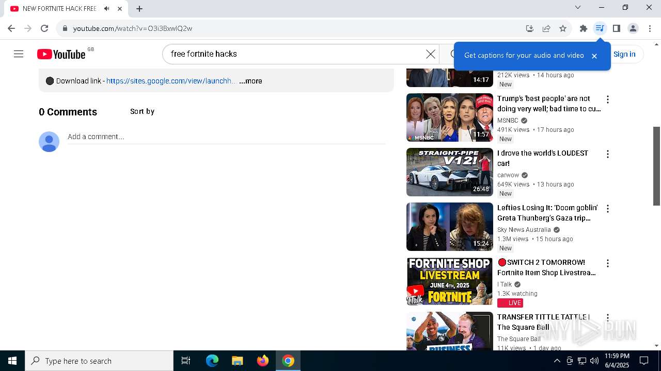Open the media control extension icon

[600, 28]
